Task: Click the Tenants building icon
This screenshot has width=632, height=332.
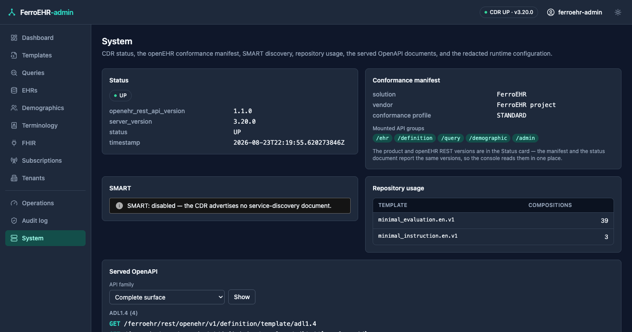Action: [14, 178]
